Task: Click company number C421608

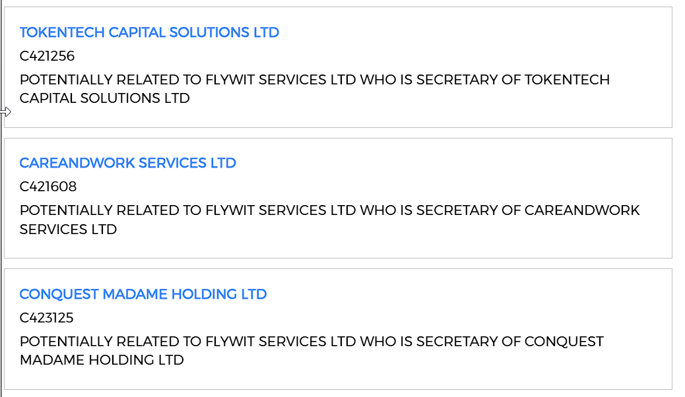Action: [48, 187]
